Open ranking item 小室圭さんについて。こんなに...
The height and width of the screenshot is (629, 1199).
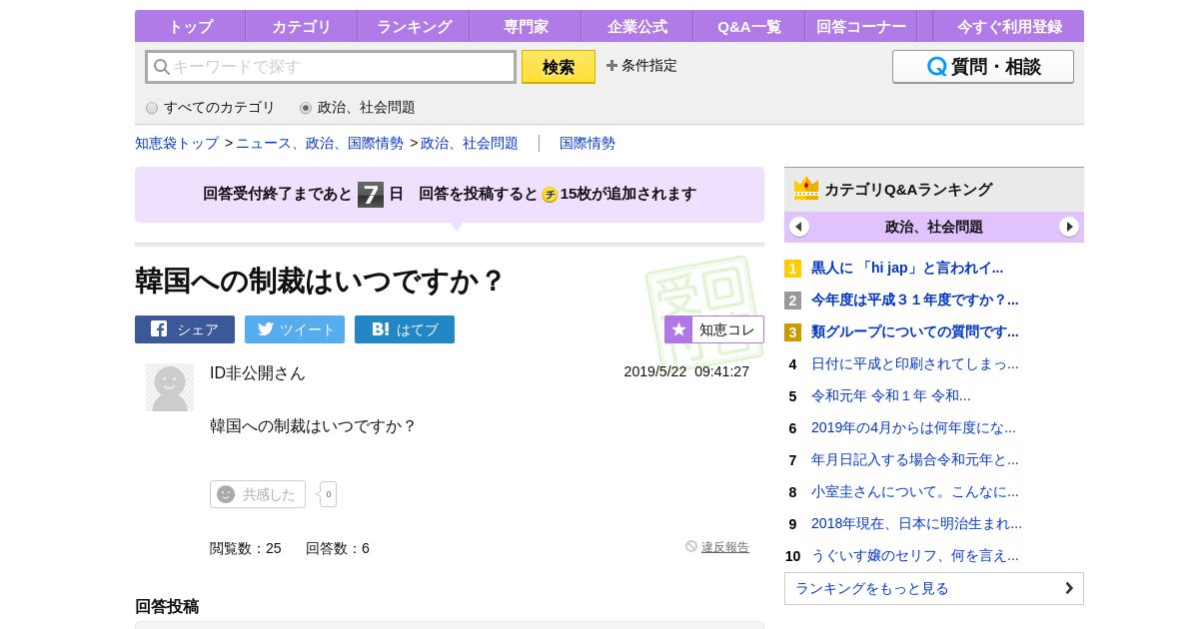tap(915, 491)
